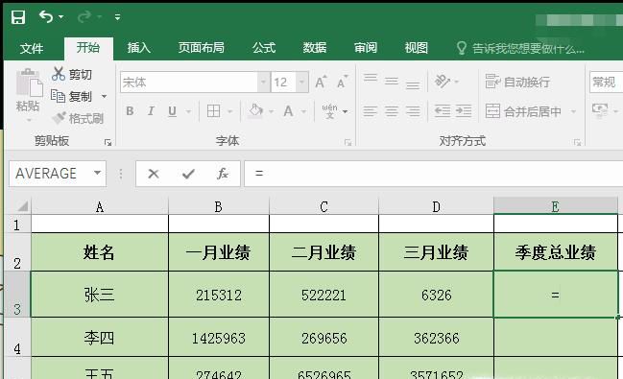Click the Cancel X formula button
This screenshot has height=379, width=623.
(154, 174)
